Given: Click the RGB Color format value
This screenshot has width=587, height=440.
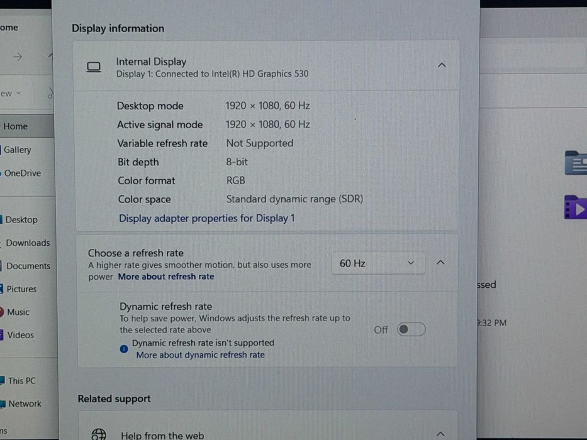Looking at the screenshot, I should point(236,180).
